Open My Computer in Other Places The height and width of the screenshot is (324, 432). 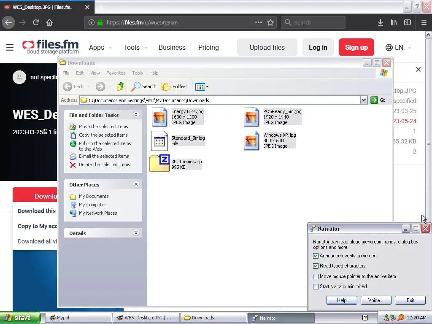pyautogui.click(x=92, y=205)
